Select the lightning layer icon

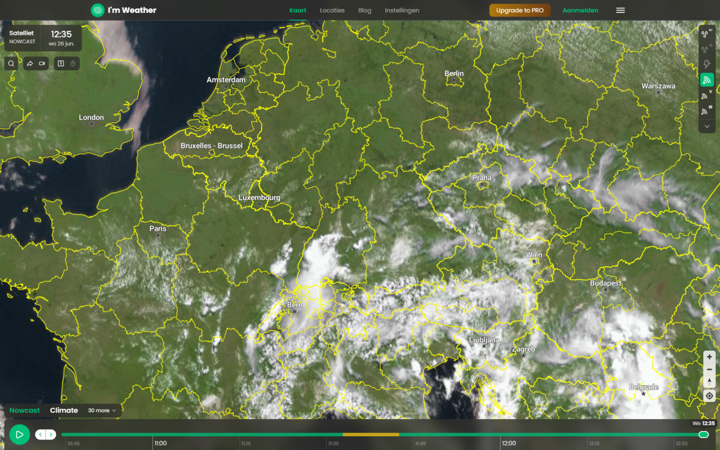click(x=707, y=65)
